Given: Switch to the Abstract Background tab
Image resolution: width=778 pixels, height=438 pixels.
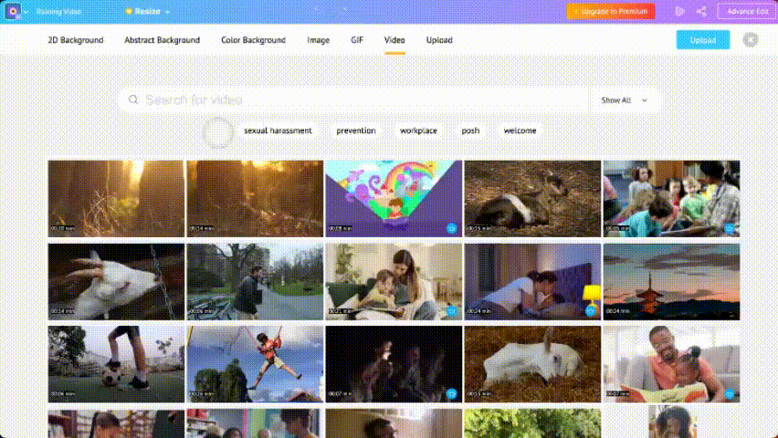Looking at the screenshot, I should click(x=162, y=39).
